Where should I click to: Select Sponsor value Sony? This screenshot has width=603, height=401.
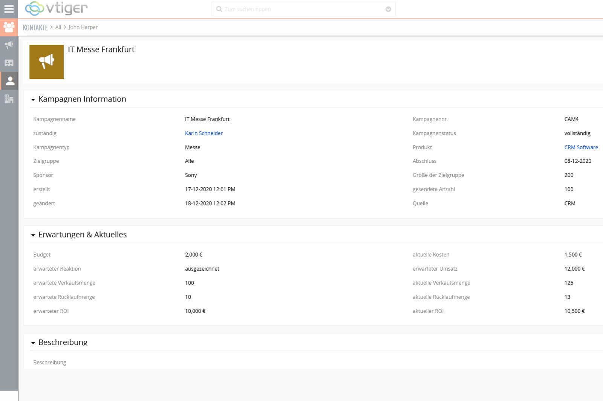(191, 175)
